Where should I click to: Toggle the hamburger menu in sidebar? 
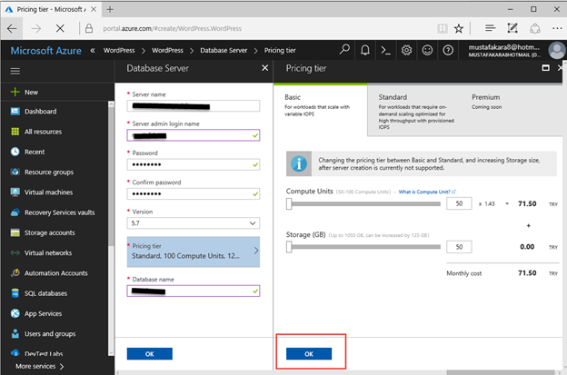(x=15, y=71)
